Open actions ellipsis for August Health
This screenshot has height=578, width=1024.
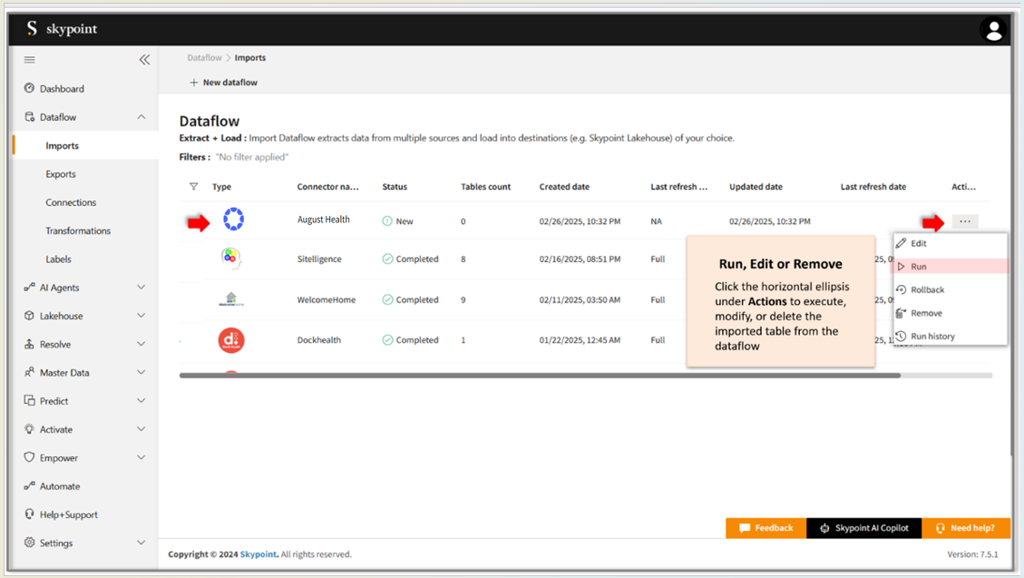coord(964,221)
